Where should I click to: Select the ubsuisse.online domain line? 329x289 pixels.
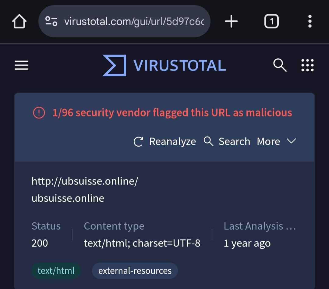coord(68,199)
